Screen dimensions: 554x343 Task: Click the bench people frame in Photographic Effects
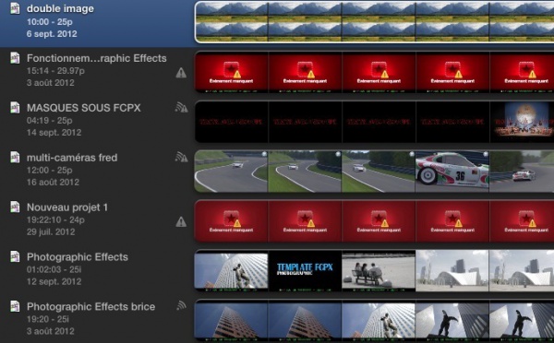point(379,271)
